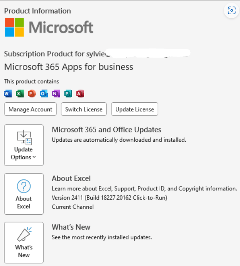
Task: Click the Microsoft 365 Apps for business text
Action: (69, 67)
